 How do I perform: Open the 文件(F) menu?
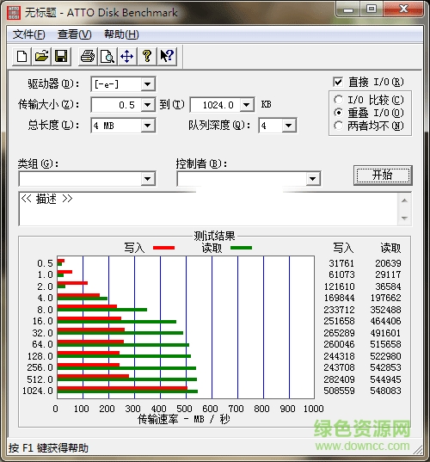click(29, 34)
